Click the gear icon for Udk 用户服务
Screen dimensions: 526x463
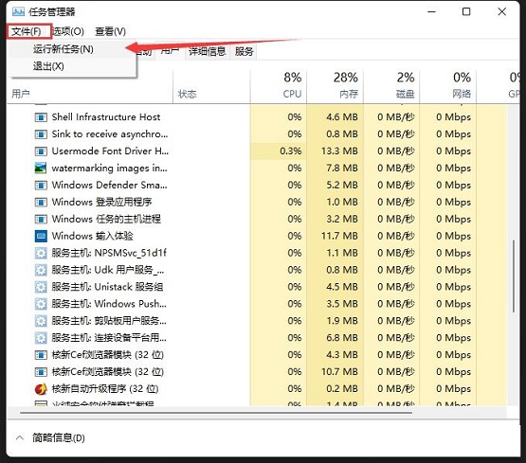click(41, 271)
